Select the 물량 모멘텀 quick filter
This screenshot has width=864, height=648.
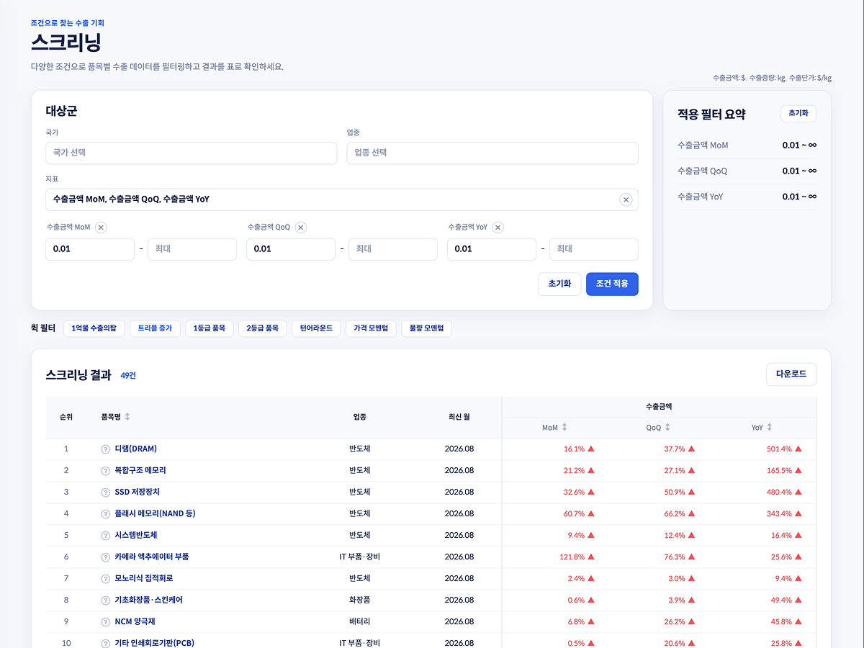click(x=426, y=328)
